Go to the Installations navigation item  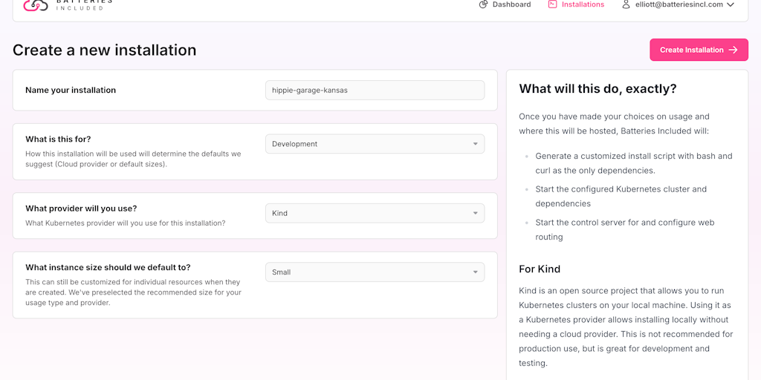(583, 4)
